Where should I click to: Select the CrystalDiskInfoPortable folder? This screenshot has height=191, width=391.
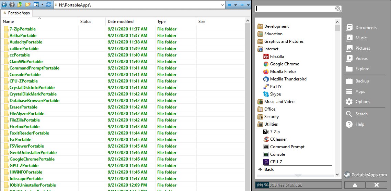(32, 88)
